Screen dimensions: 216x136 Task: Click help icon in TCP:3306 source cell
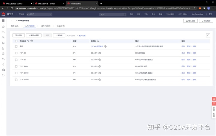click(100, 66)
